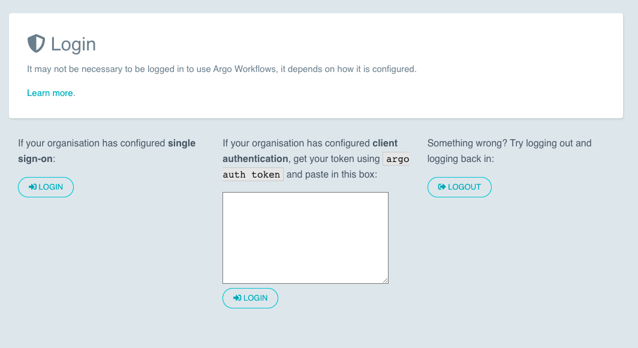Click the LOGOUT button
The width and height of the screenshot is (638, 348).
(x=459, y=187)
